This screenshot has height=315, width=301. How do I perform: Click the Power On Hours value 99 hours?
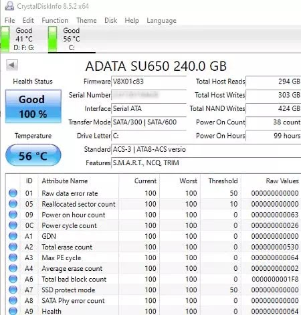point(274,136)
